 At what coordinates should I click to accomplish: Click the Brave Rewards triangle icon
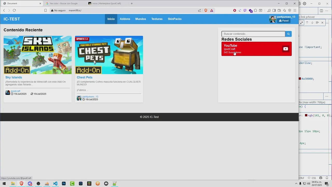[x=212, y=10]
